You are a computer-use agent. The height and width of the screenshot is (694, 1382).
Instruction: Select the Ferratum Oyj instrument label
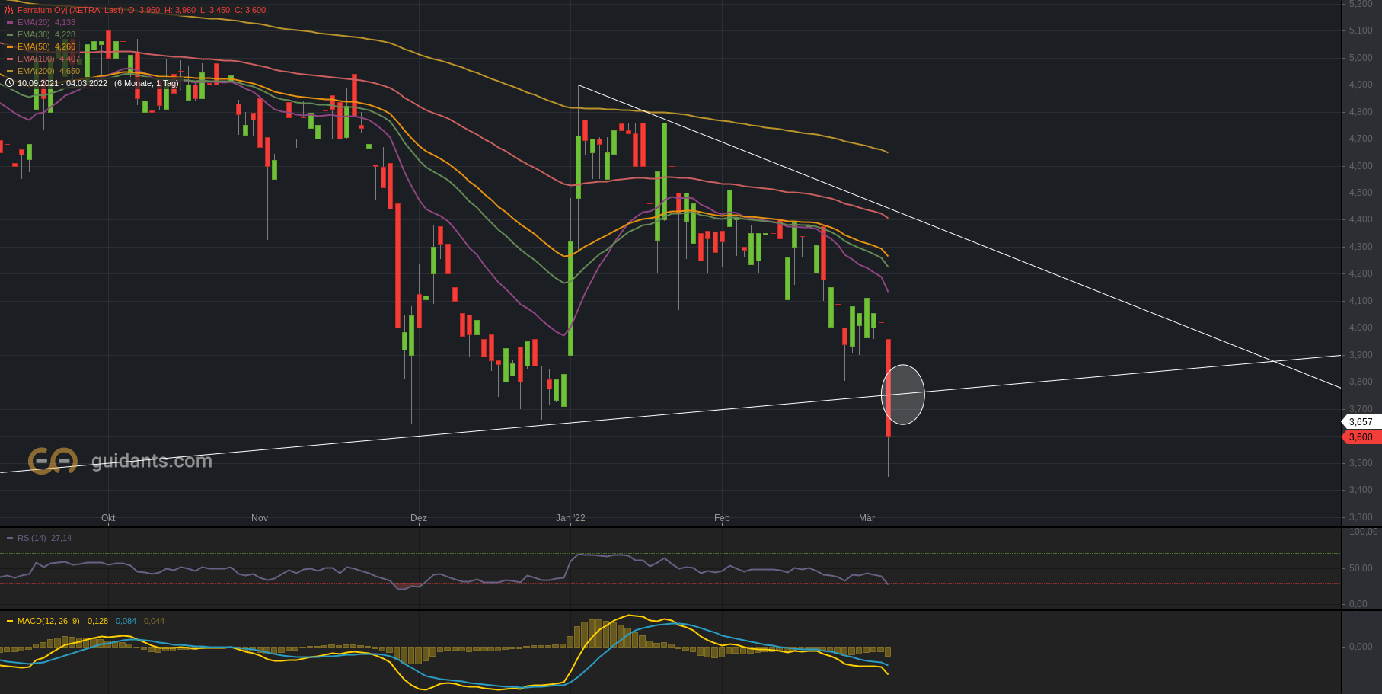coord(69,11)
